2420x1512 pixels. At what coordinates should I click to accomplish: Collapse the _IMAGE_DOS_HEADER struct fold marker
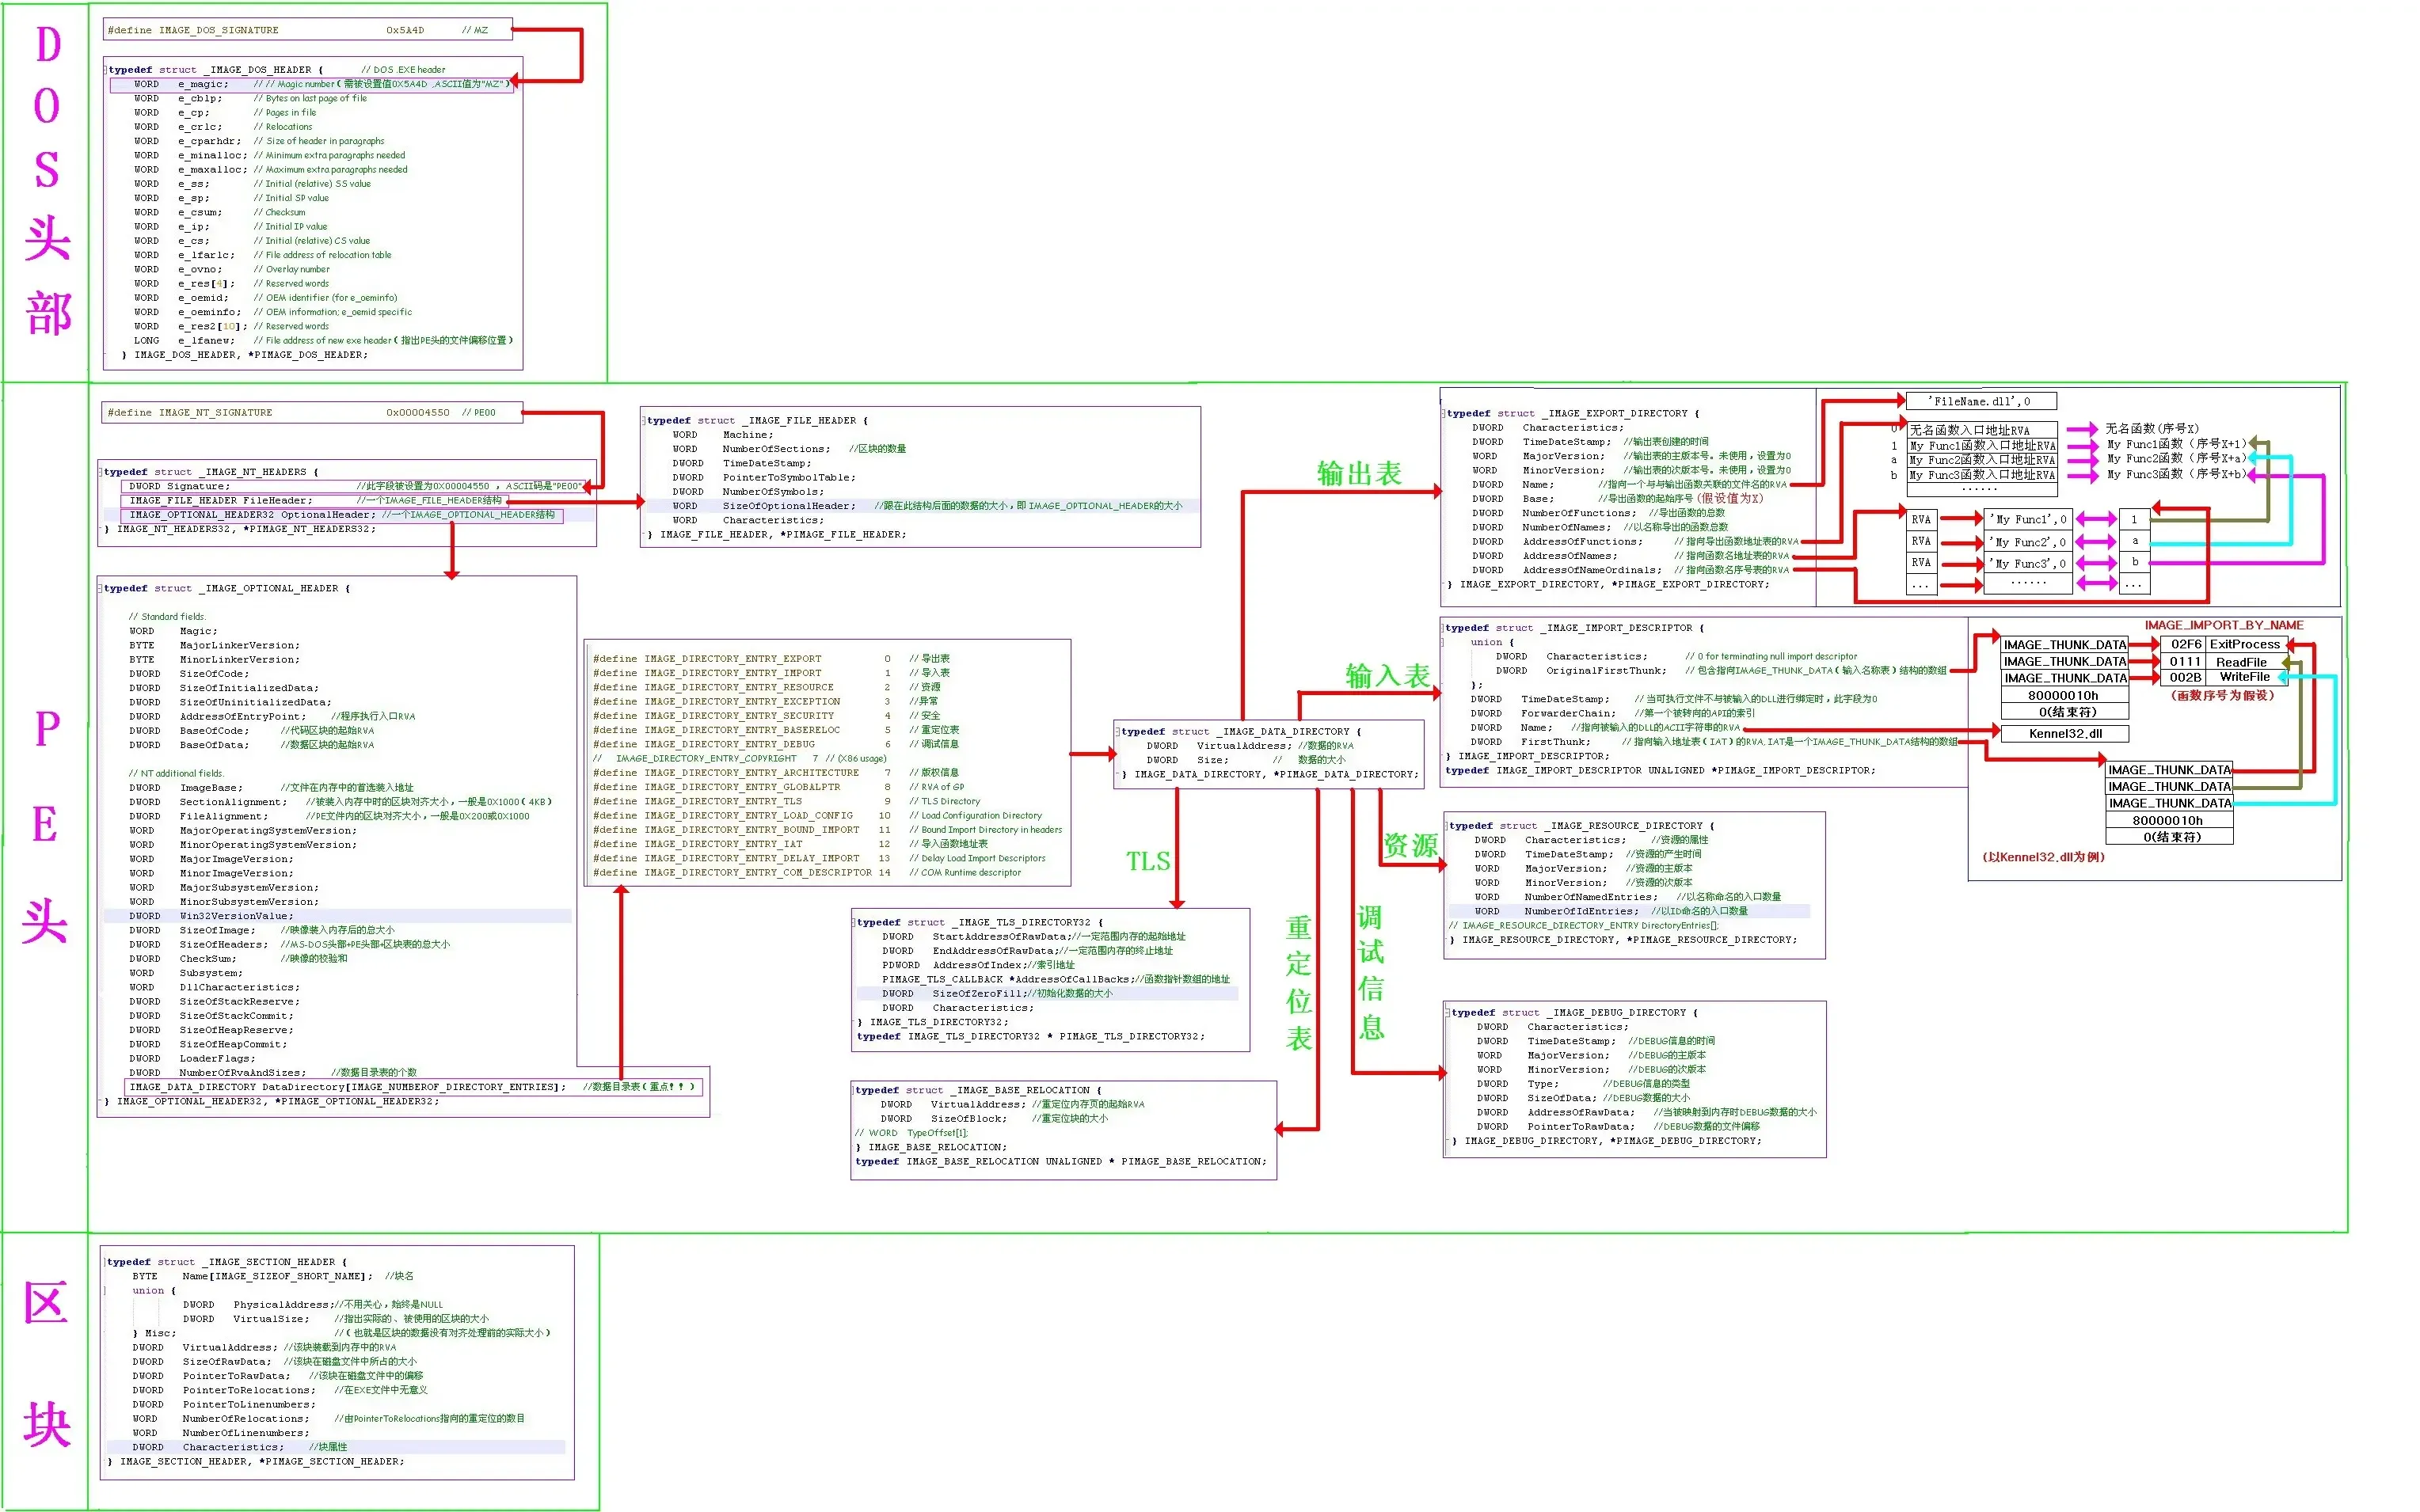coord(107,70)
